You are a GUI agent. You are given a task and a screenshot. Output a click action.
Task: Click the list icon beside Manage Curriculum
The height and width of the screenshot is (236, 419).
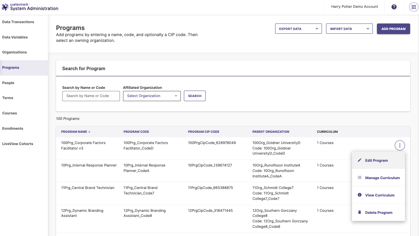coord(360,177)
